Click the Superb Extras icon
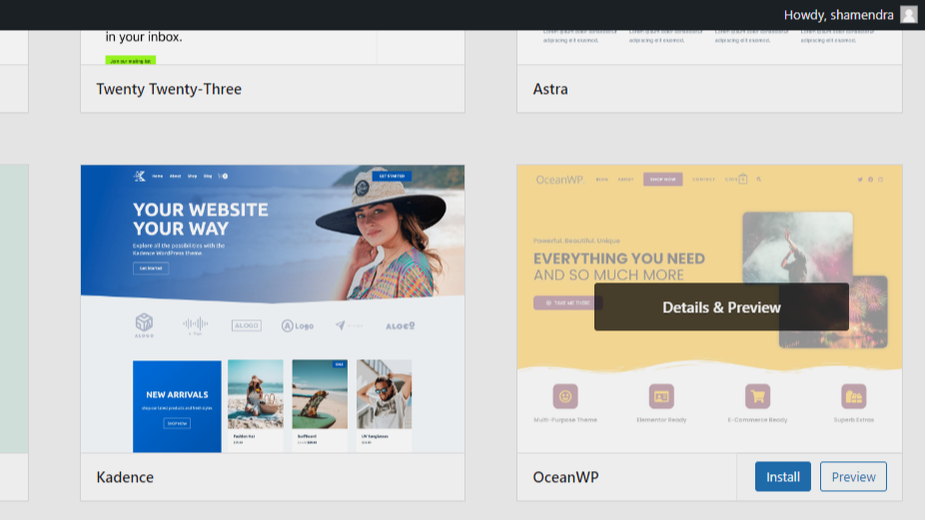 (854, 396)
